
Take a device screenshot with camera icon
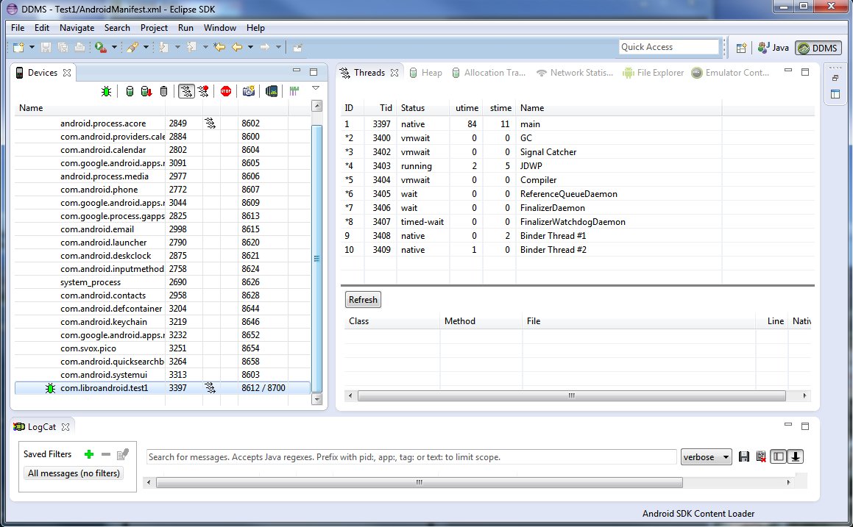[x=249, y=91]
